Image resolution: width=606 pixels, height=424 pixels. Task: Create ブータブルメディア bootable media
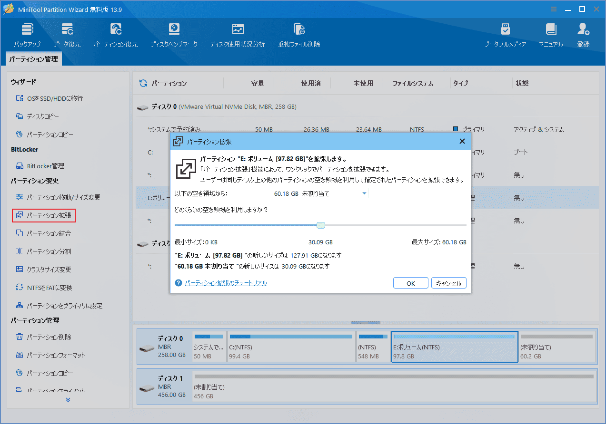pos(505,35)
